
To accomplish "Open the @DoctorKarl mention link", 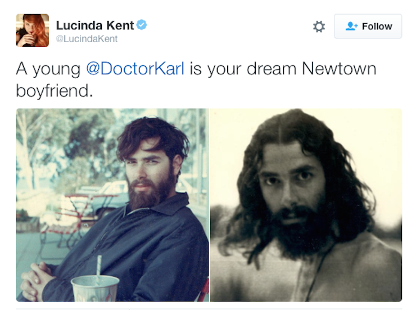I will coord(135,70).
